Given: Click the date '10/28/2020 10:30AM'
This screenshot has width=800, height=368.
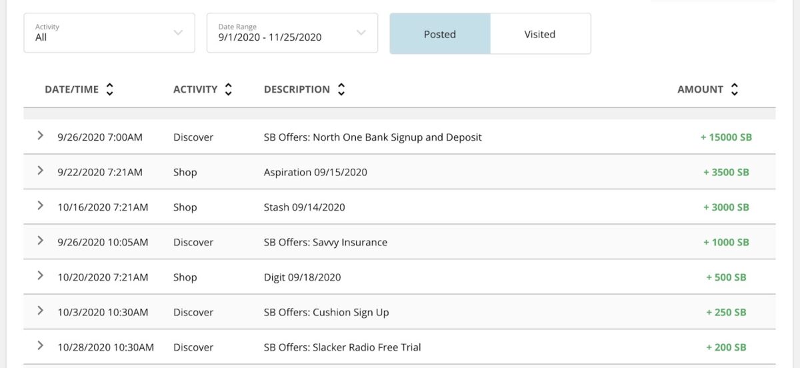Looking at the screenshot, I should (x=105, y=347).
